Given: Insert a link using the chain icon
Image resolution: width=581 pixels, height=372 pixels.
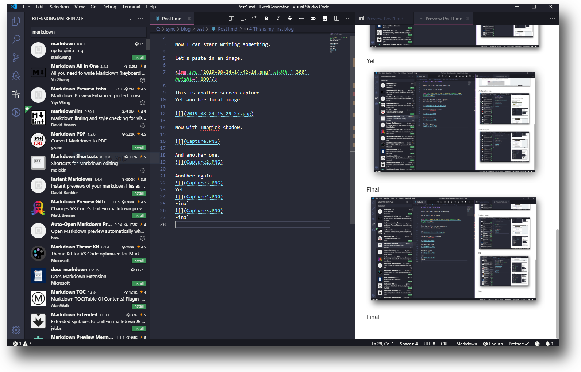Looking at the screenshot, I should [x=313, y=19].
